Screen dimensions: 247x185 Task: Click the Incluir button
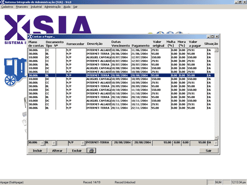[37, 151]
